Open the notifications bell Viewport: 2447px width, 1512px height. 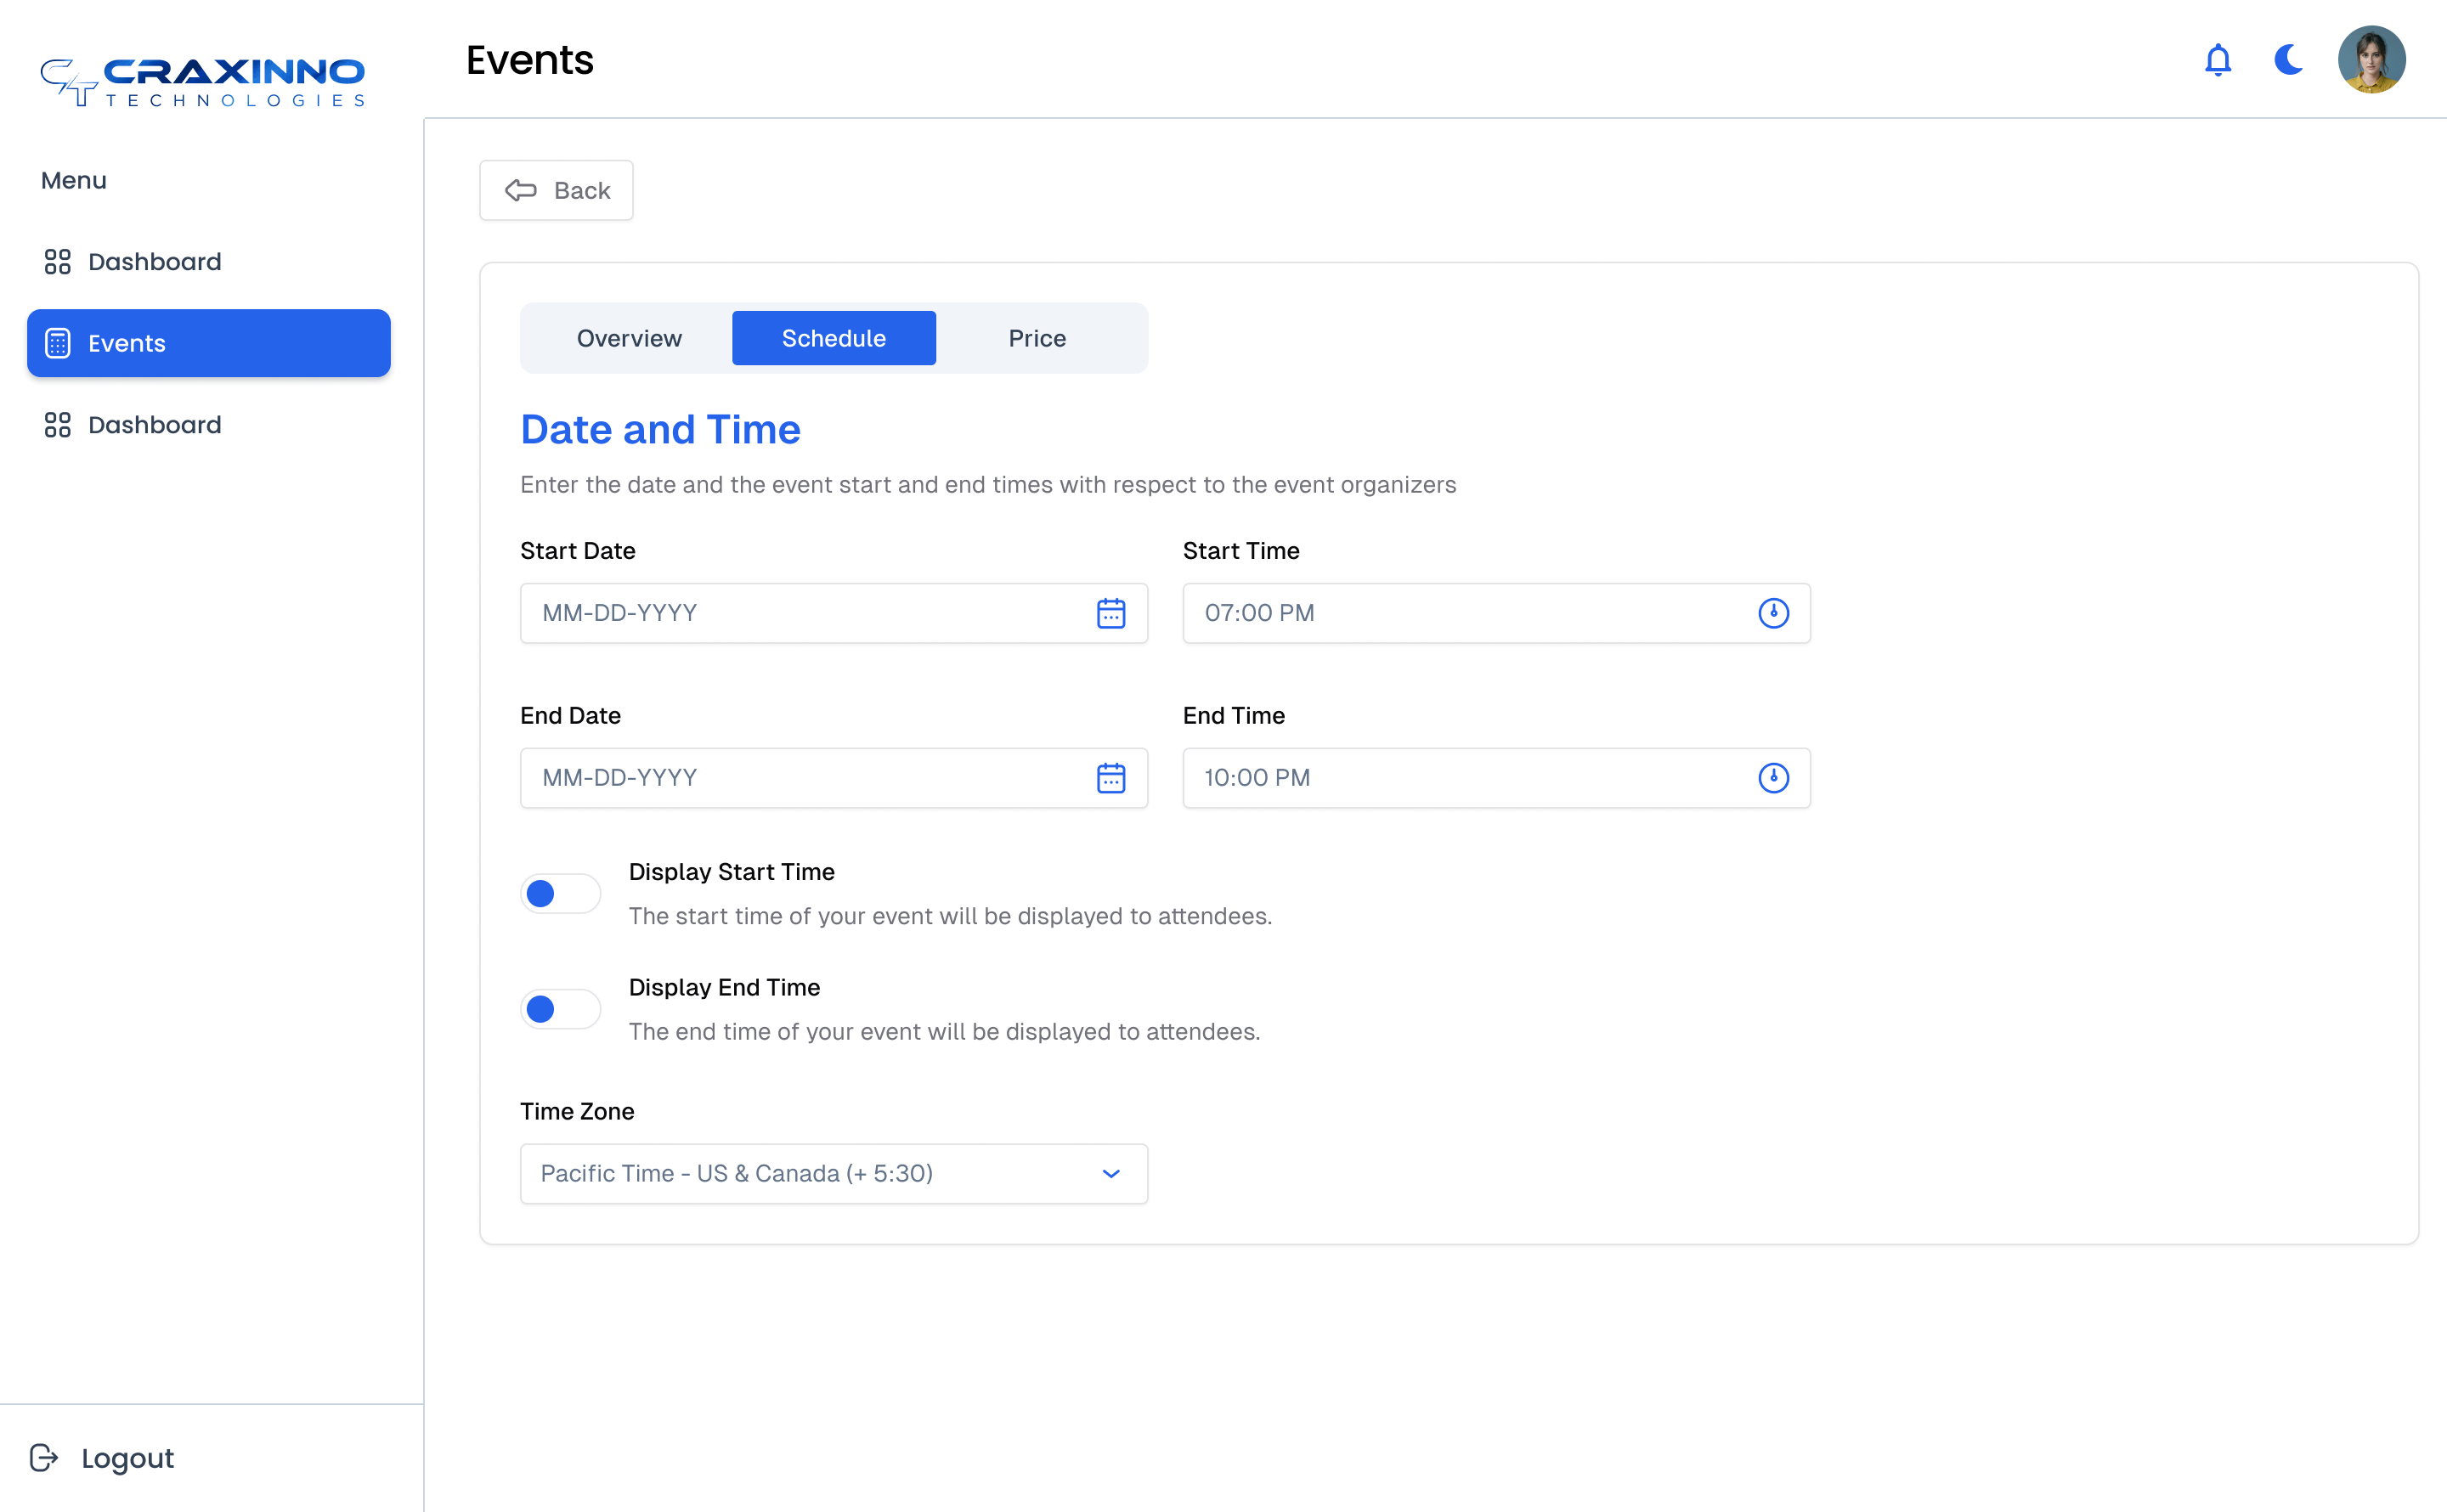point(2217,60)
